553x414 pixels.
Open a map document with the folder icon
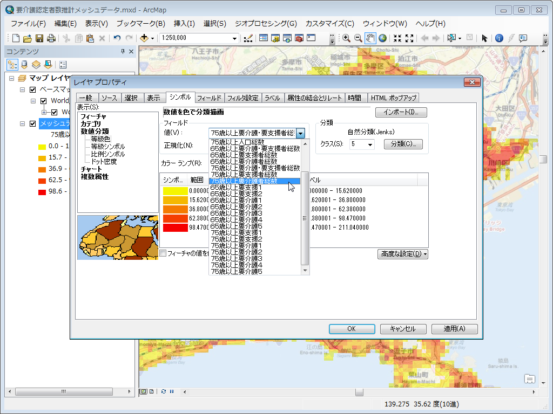(x=28, y=38)
